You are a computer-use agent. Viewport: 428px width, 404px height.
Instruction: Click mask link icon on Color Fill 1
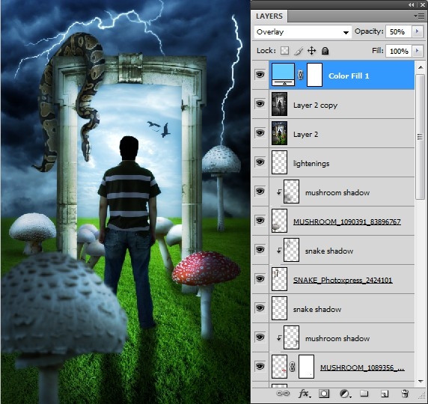(x=300, y=75)
